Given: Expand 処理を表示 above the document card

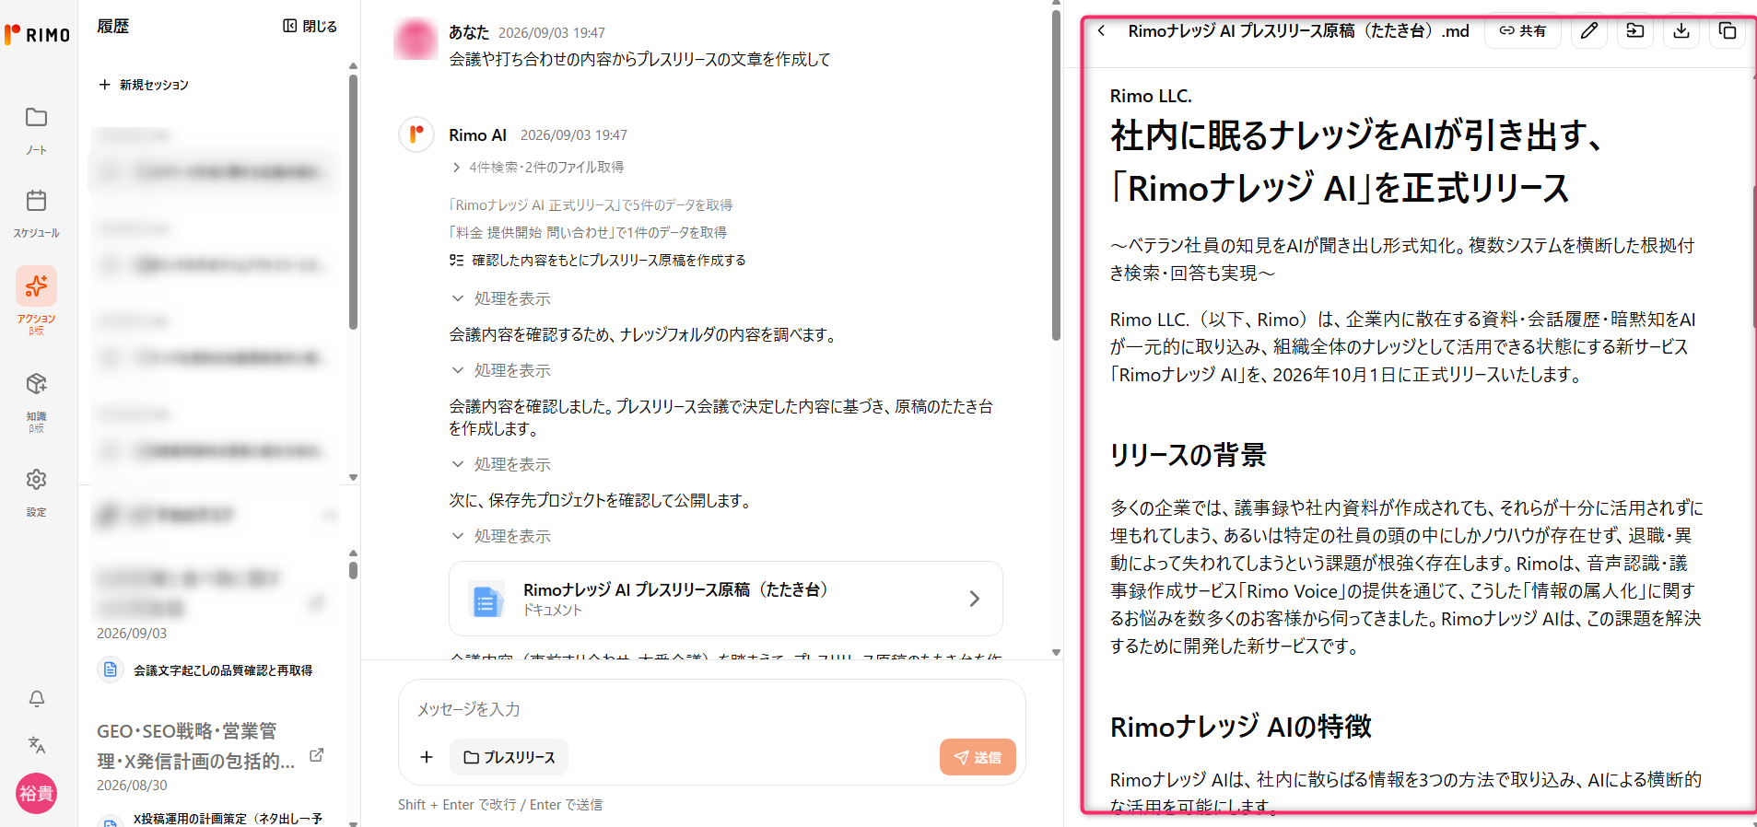Looking at the screenshot, I should coord(501,536).
